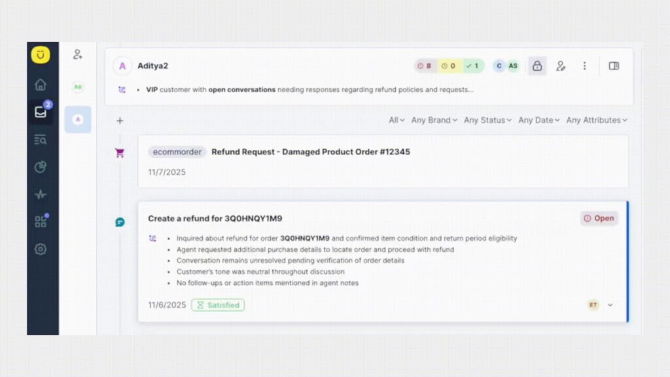Toggle the lock icon button
Viewport: 670px width, 377px height.
tap(537, 66)
